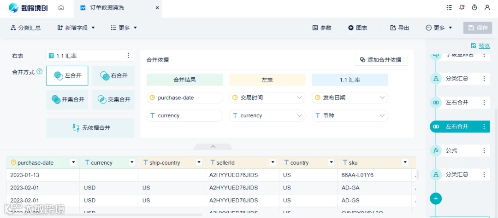The image size is (498, 218).
Task: Open currency column header dropdown
Action: (132, 162)
